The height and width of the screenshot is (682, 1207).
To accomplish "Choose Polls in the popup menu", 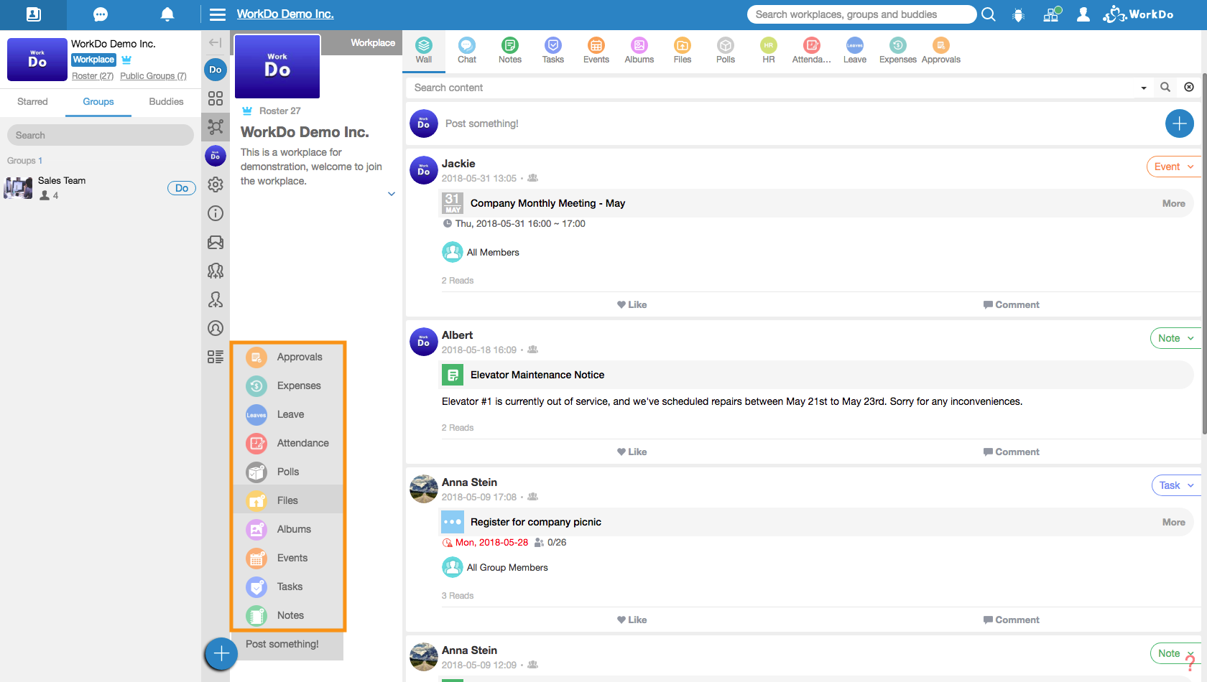I will click(x=288, y=472).
